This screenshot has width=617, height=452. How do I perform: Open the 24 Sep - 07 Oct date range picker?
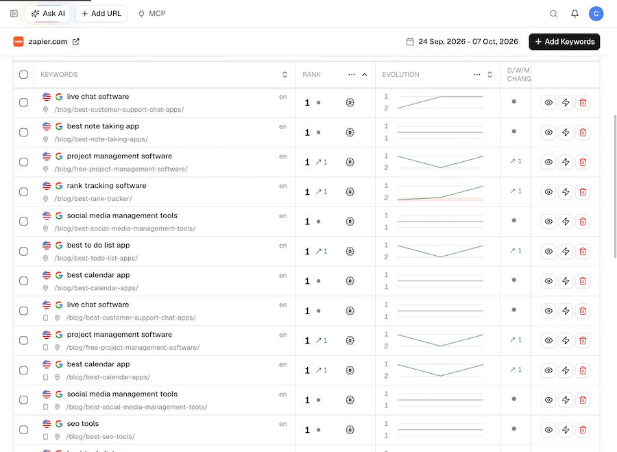pyautogui.click(x=462, y=42)
